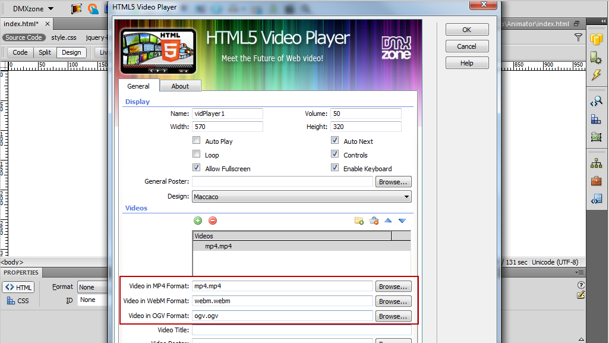Click the import-from-web videos icon beside add folder

coord(374,221)
